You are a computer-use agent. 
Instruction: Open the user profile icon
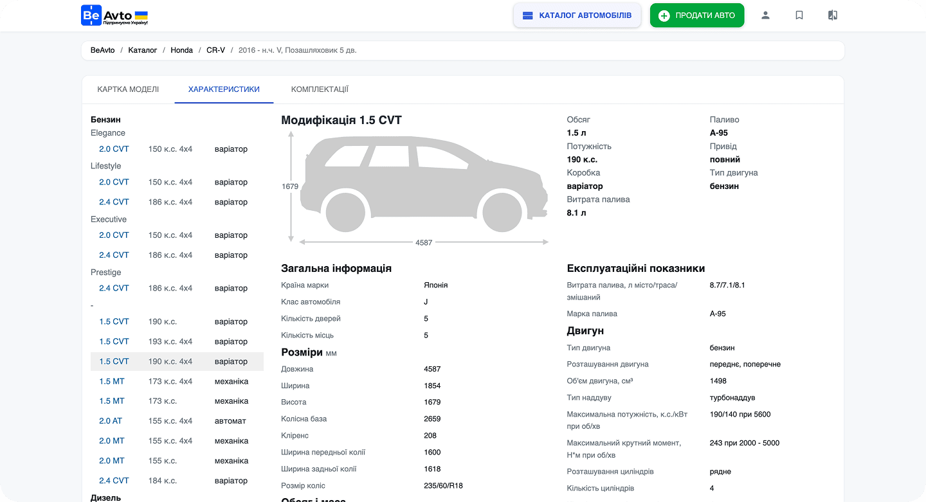pyautogui.click(x=765, y=15)
